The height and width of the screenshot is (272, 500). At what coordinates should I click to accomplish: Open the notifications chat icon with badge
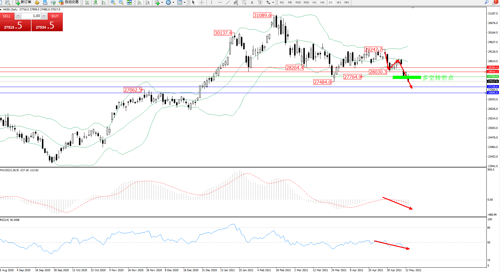495,2
